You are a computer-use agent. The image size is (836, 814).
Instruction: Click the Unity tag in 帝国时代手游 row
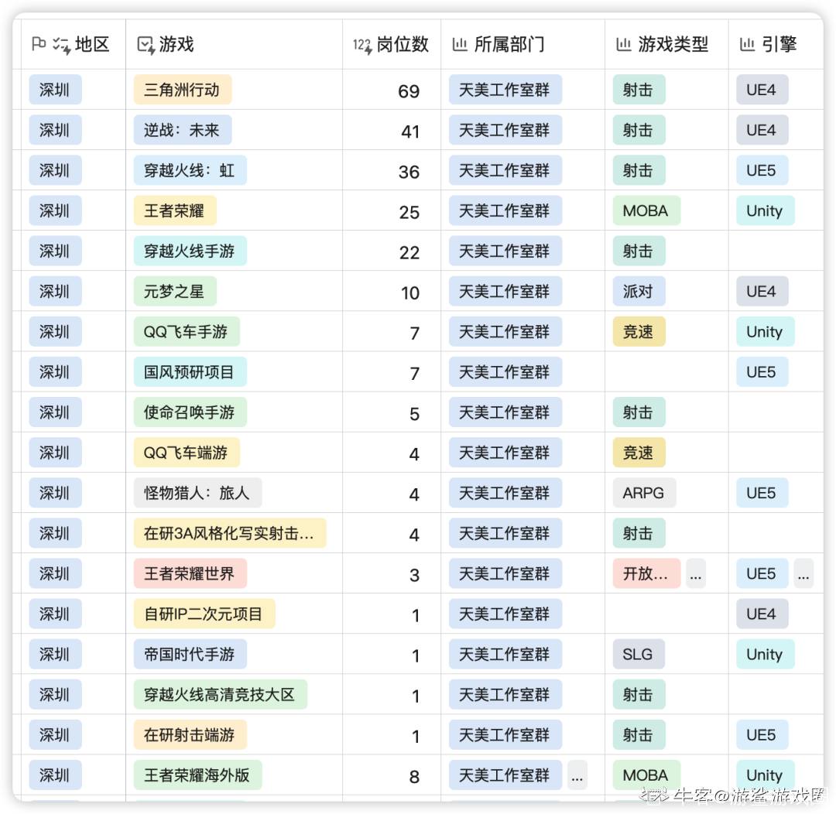pyautogui.click(x=765, y=654)
